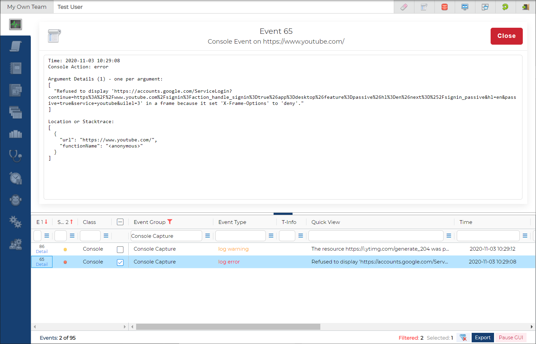The width and height of the screenshot is (536, 344).
Task: Click the eraser icon in top toolbar
Action: [x=404, y=7]
